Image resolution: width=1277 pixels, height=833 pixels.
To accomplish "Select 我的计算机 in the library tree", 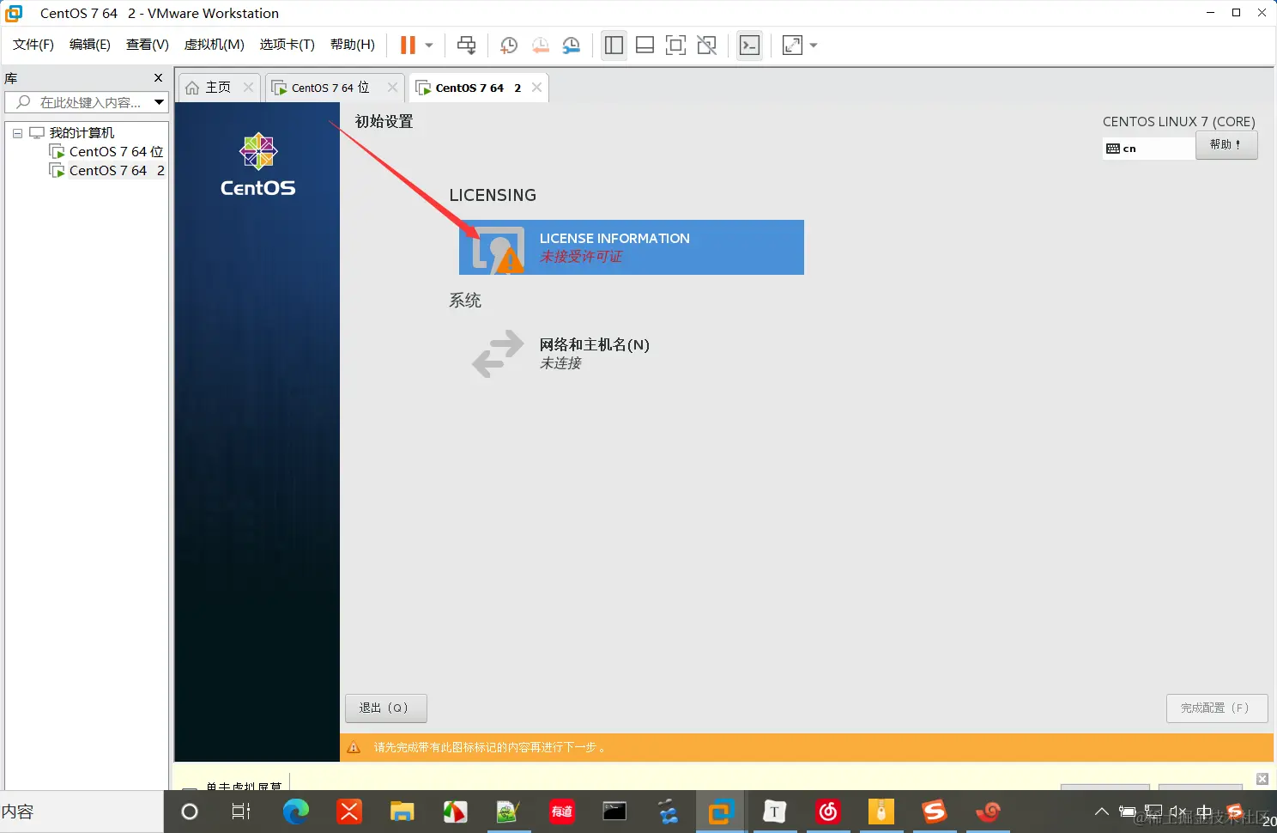I will tap(82, 133).
